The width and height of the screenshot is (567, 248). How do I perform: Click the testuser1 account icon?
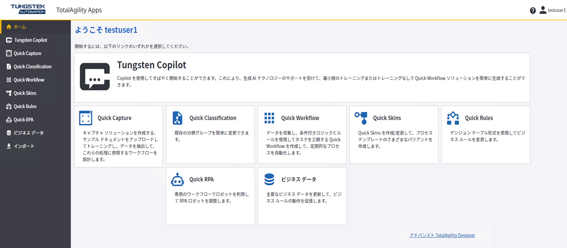point(543,10)
